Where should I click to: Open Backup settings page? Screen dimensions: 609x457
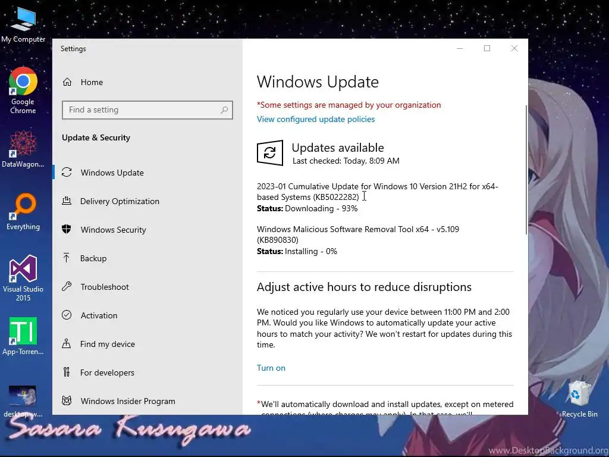point(147,258)
